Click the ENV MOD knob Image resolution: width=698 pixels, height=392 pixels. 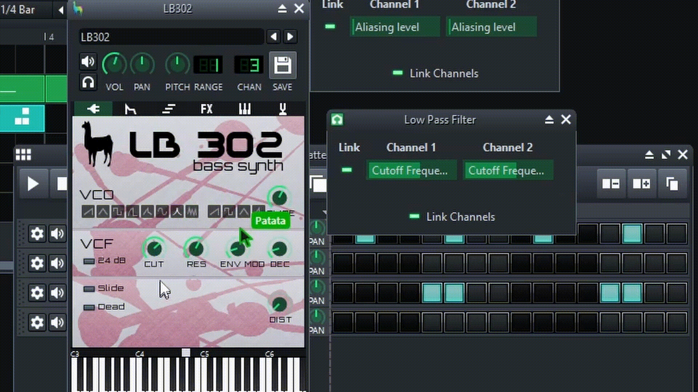coord(238,249)
